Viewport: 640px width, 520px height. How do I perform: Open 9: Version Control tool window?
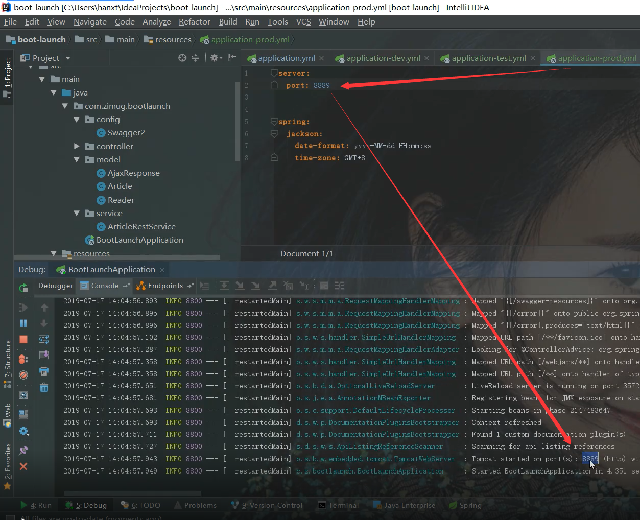(267, 505)
